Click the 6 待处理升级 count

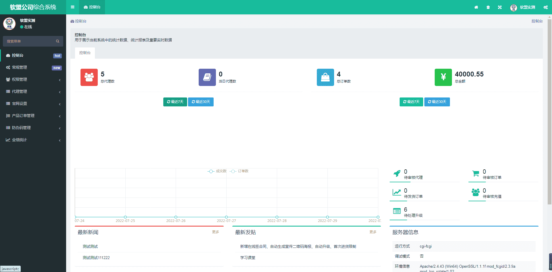(405, 210)
